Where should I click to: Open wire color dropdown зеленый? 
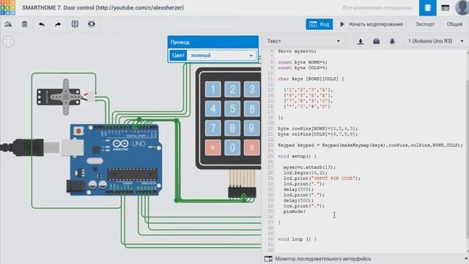[x=221, y=56]
